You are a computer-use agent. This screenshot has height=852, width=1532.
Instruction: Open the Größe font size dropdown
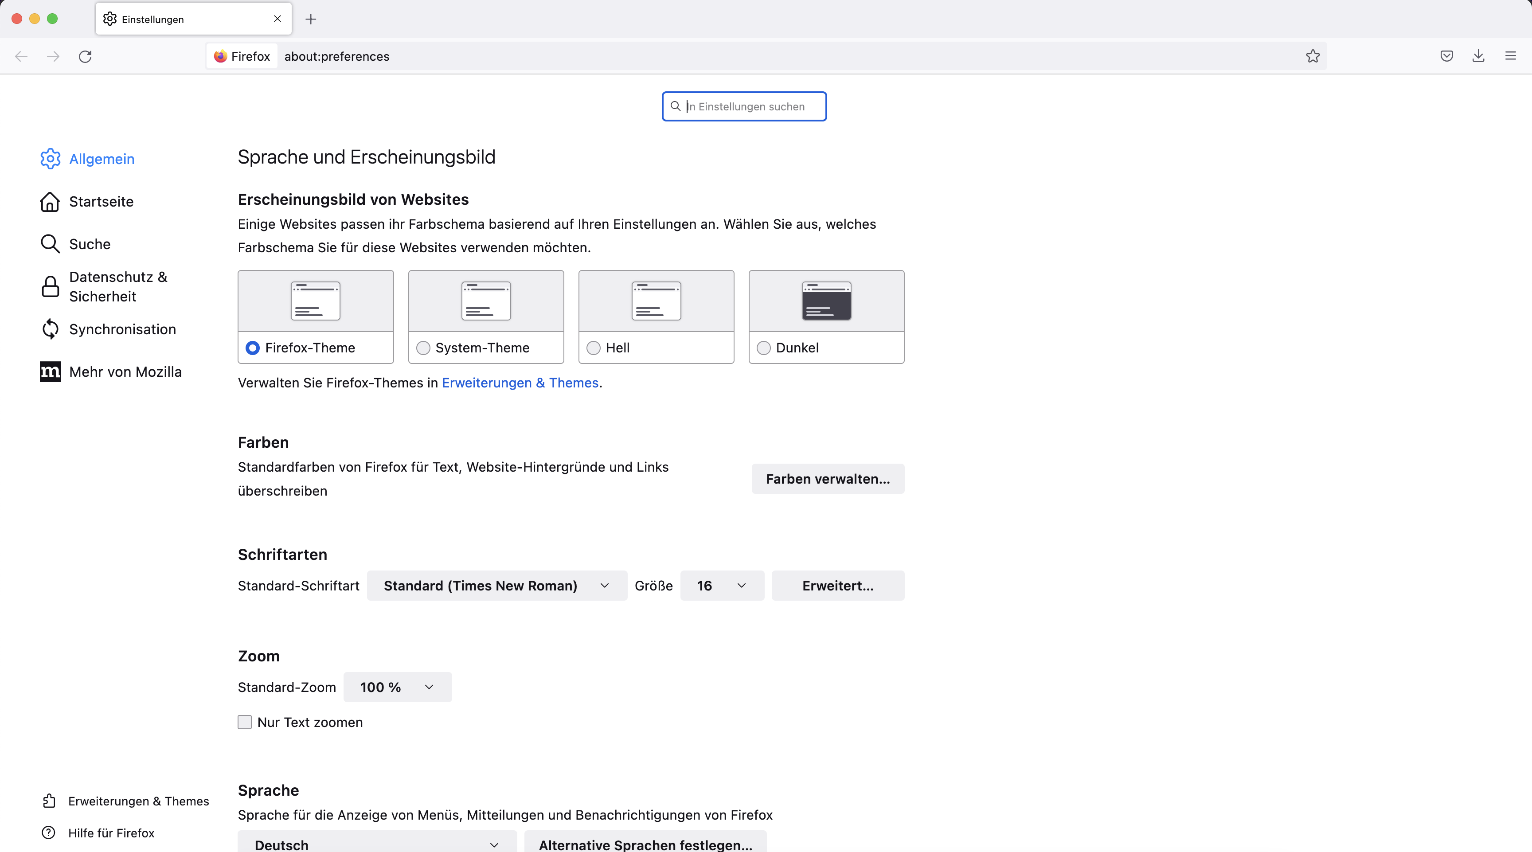722,586
